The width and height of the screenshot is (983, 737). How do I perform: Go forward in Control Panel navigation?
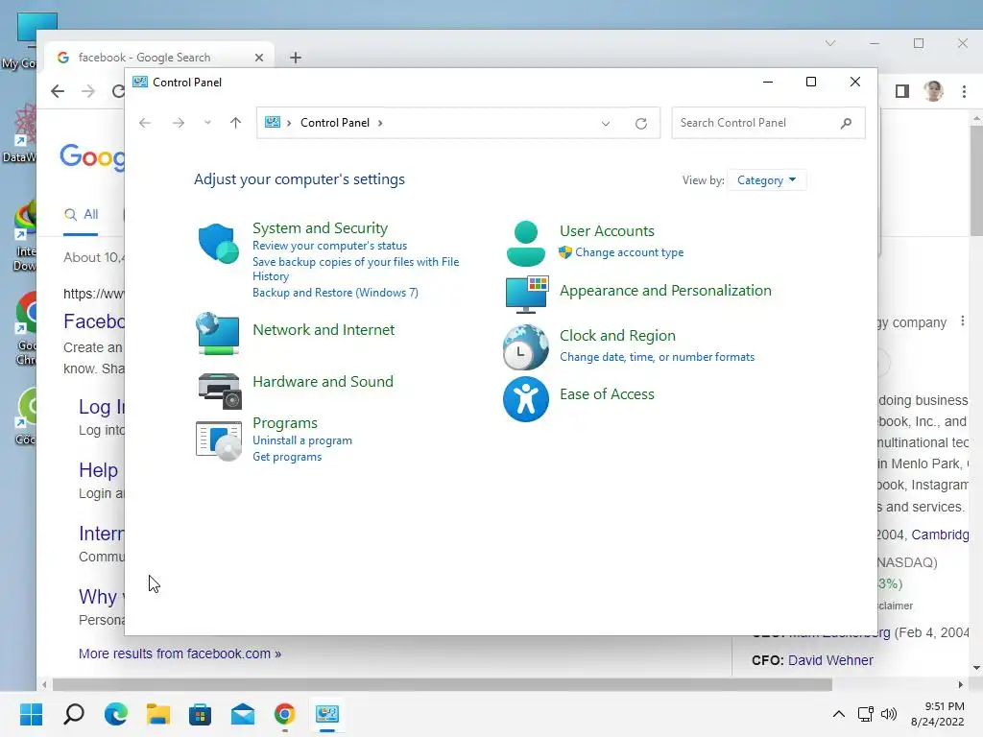point(179,123)
